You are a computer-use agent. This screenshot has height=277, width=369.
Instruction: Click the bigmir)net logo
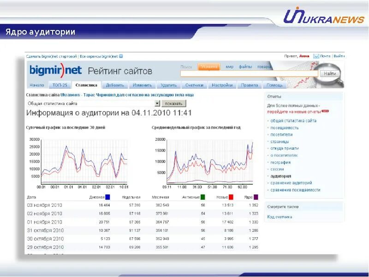pos(55,70)
